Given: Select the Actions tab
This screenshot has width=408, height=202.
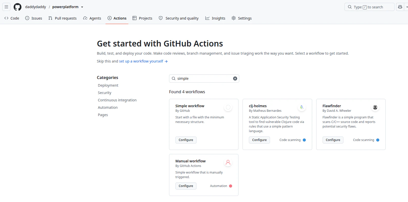Looking at the screenshot, I should (117, 18).
